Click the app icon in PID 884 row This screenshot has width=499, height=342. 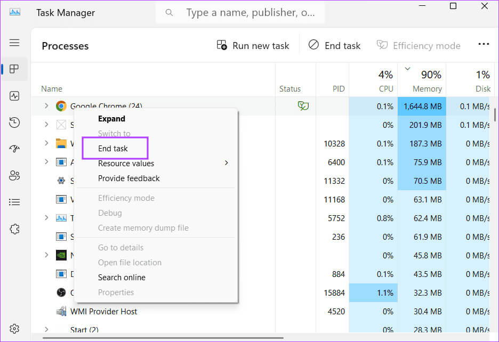61,274
